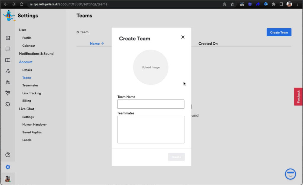
Task: Open the red Feedback tab
Action: [298, 96]
